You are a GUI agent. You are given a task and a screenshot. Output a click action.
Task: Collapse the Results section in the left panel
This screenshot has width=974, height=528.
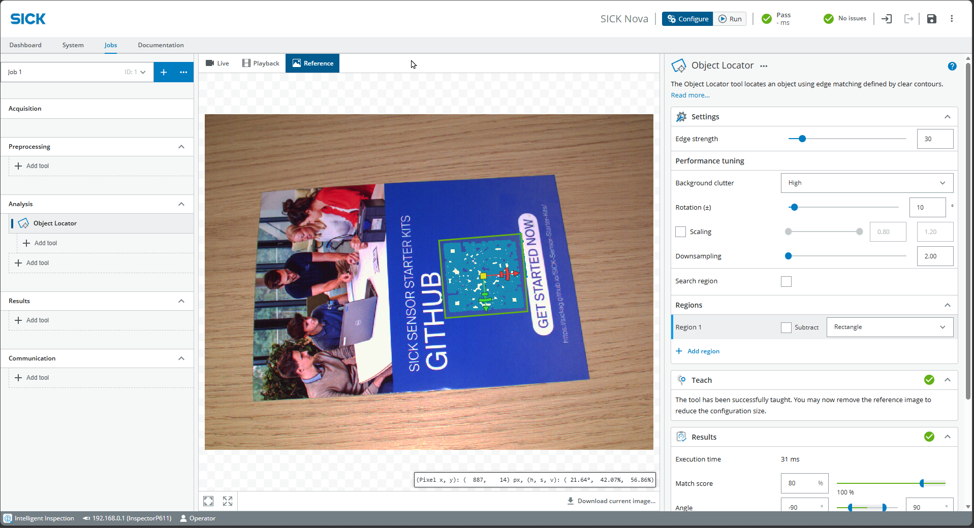[181, 301]
